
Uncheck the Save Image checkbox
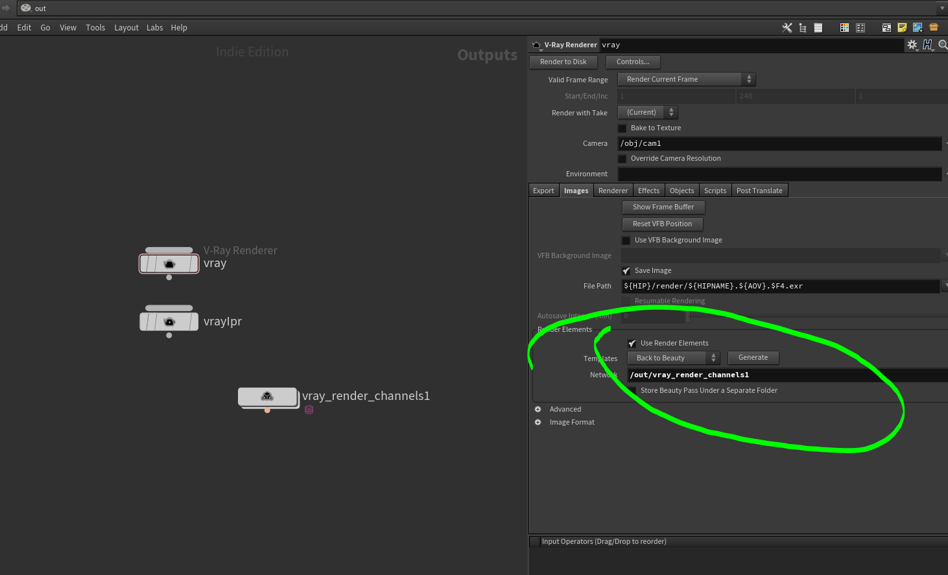(x=626, y=271)
